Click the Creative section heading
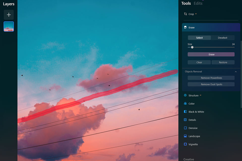This screenshot has height=161, width=242. [x=189, y=159]
